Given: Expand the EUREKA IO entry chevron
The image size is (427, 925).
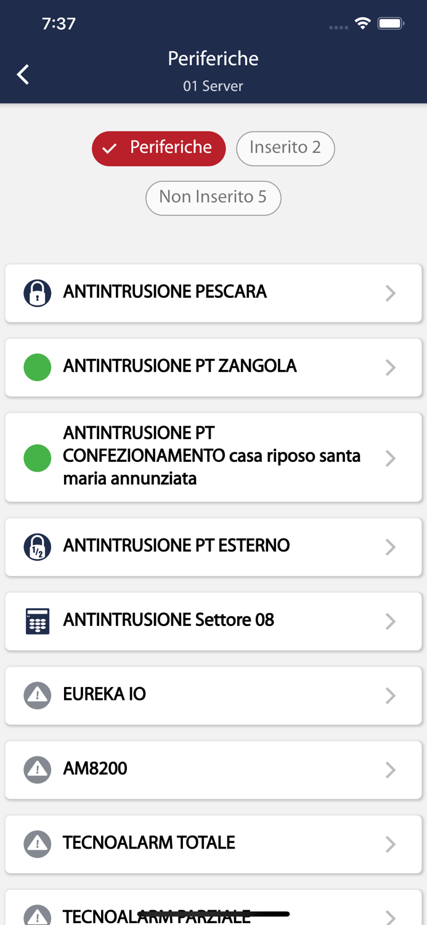Looking at the screenshot, I should (391, 695).
